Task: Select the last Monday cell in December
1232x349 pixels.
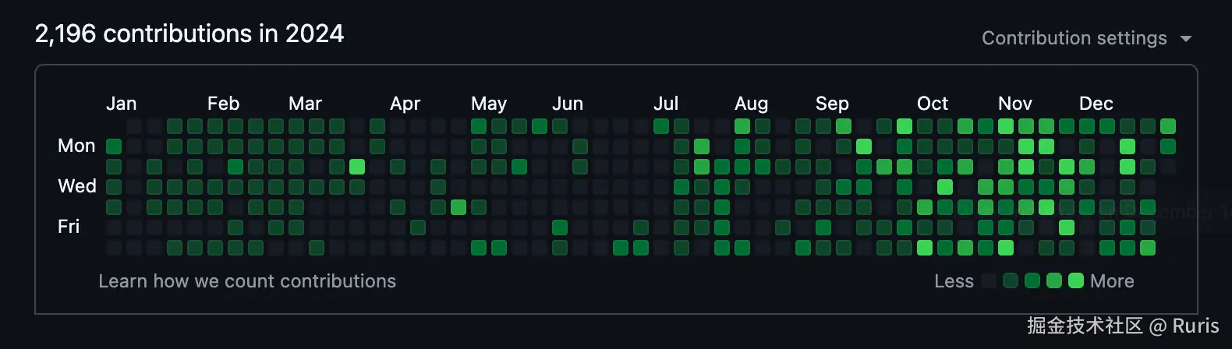Action: (x=1167, y=146)
